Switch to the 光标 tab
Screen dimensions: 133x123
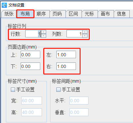[89, 14]
